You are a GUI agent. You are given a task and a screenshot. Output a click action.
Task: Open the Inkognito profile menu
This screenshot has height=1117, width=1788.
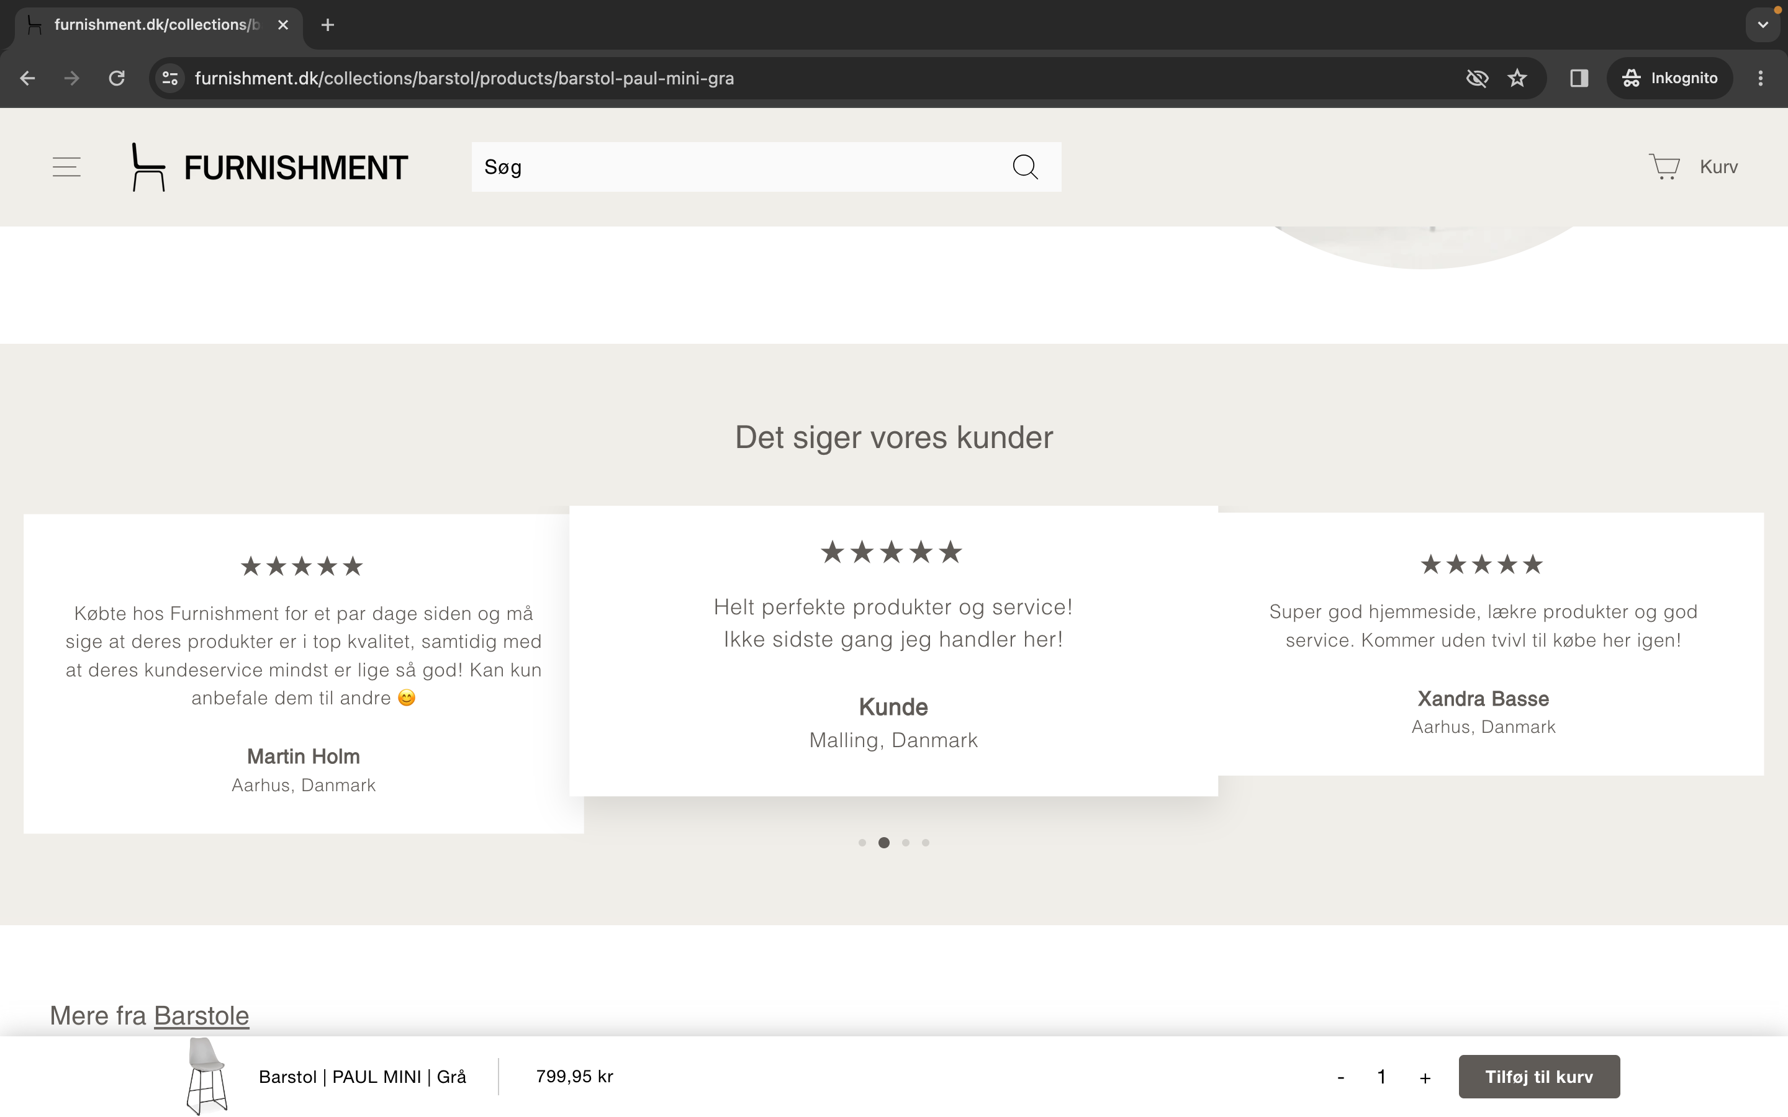1670,78
